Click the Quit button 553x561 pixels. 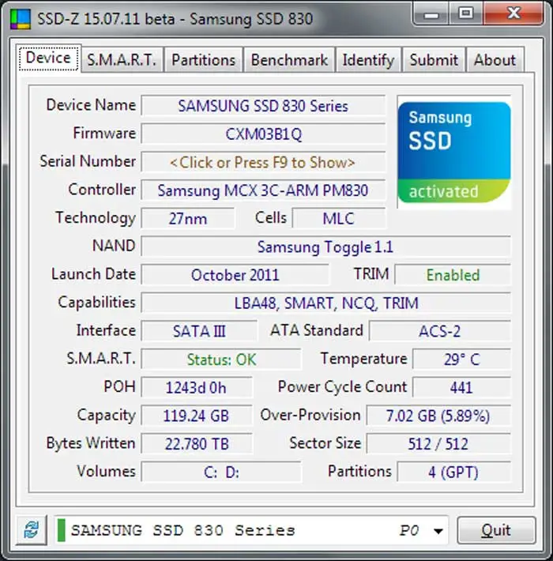click(496, 530)
